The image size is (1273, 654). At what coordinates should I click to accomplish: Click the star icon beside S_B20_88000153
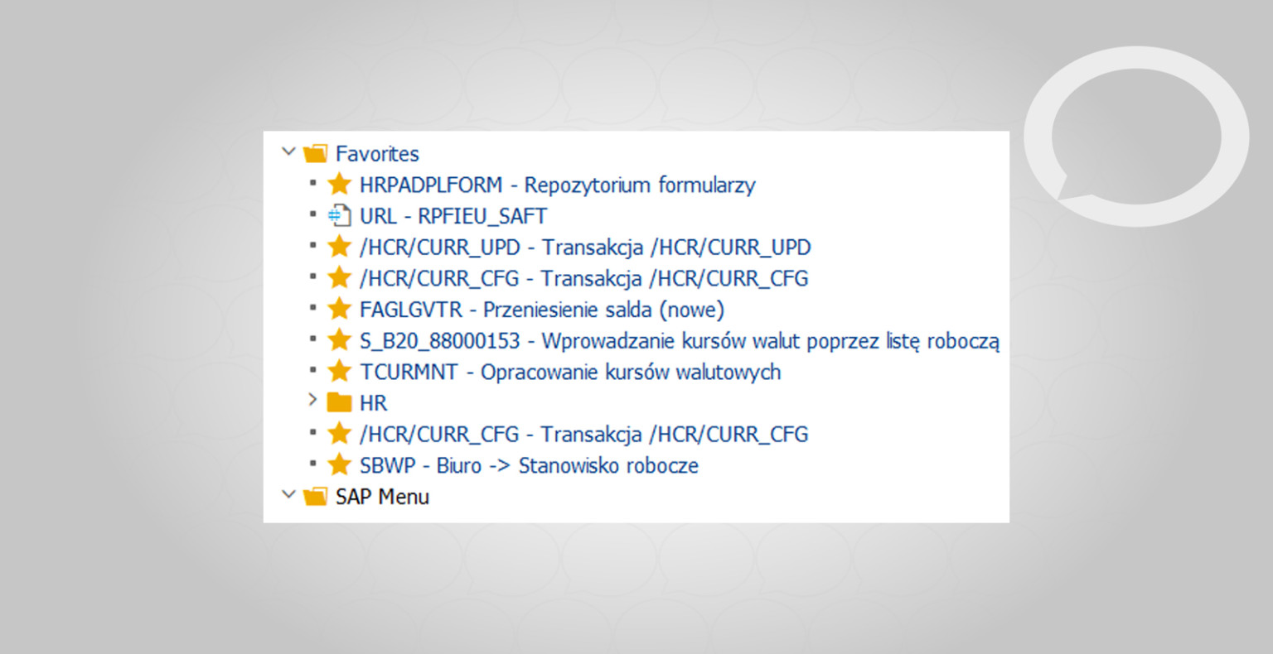pos(339,340)
